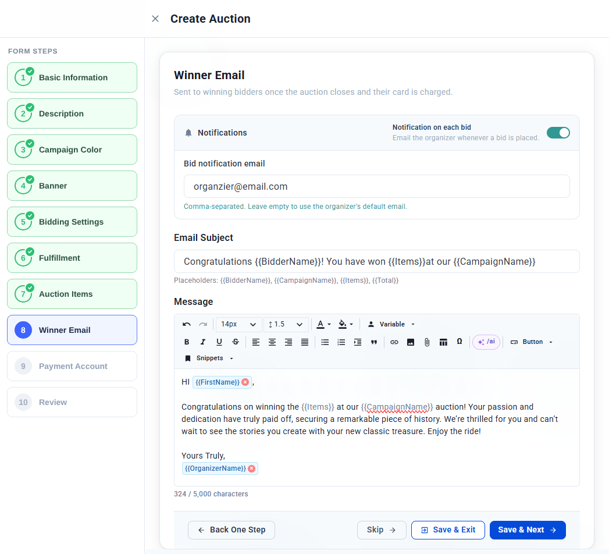
Task: Go to Basic Information step
Action: pyautogui.click(x=72, y=77)
